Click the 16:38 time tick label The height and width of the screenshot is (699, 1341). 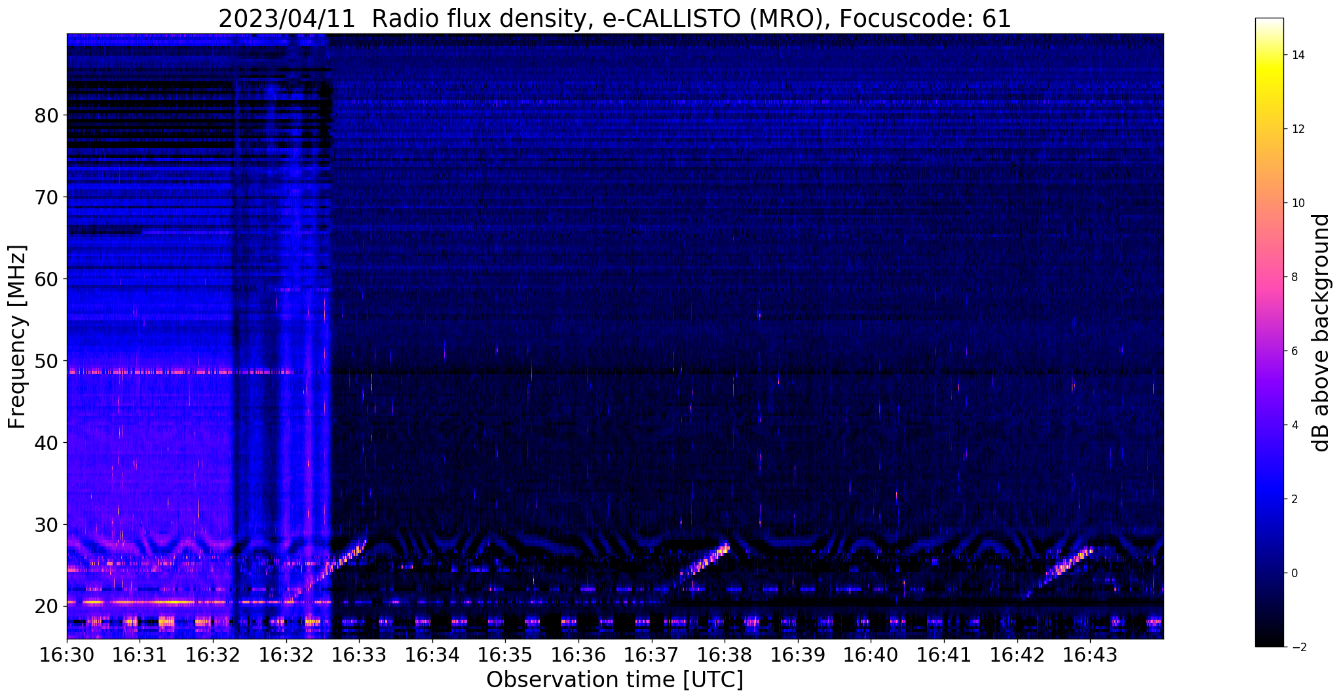(x=725, y=656)
